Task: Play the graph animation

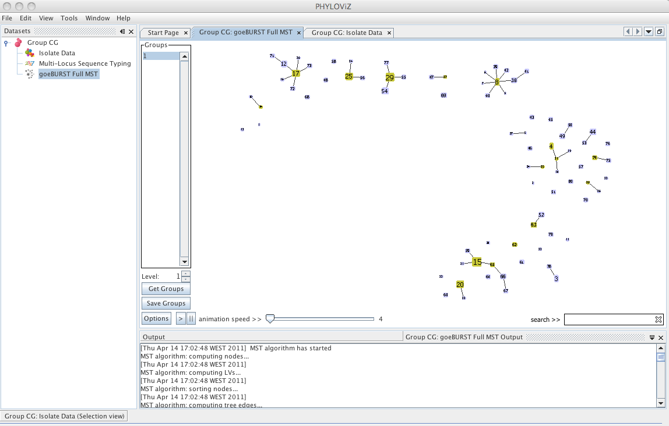Action: coord(181,319)
